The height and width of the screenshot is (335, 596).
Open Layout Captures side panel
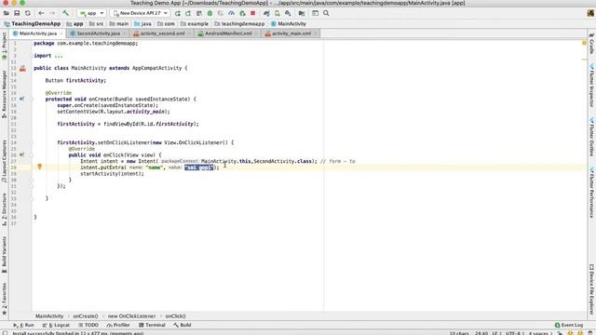4,161
